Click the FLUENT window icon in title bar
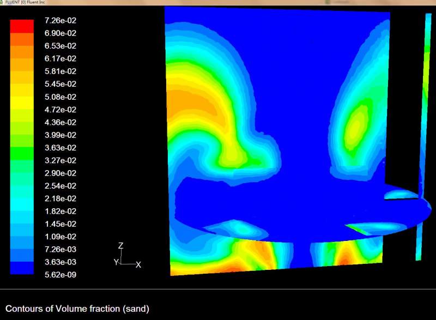 coord(2,2)
